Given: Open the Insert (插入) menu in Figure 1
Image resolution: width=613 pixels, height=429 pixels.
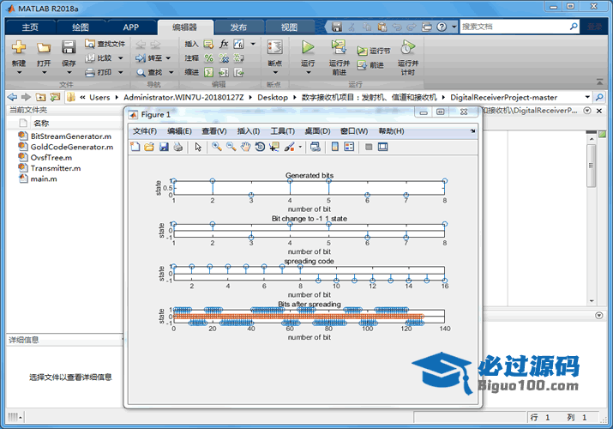Looking at the screenshot, I should (249, 131).
